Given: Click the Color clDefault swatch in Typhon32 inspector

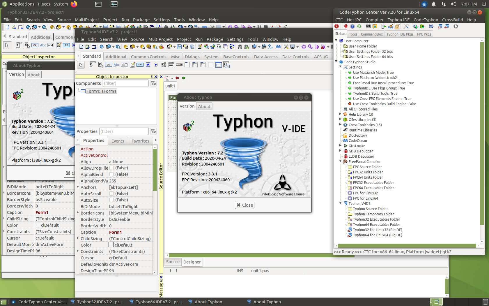Looking at the screenshot, I should (38, 225).
